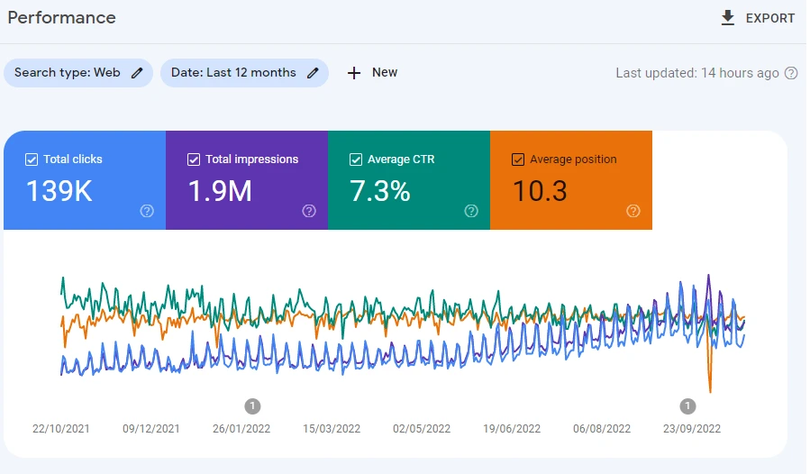Open the Search type: Web filter chip
This screenshot has height=474, width=810.
point(68,73)
